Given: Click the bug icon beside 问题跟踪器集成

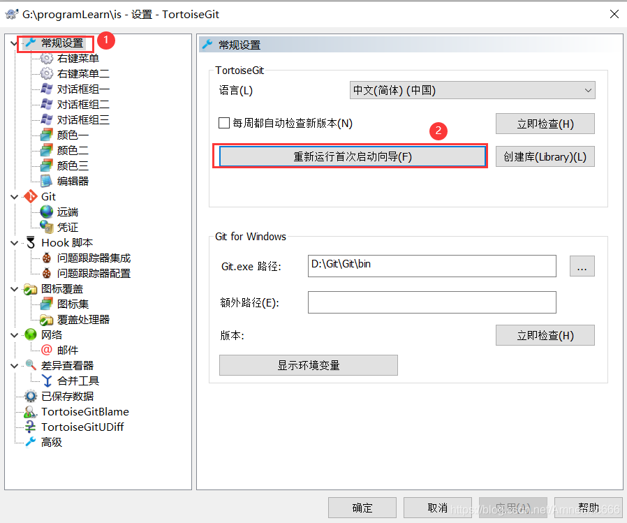Looking at the screenshot, I should 47,258.
